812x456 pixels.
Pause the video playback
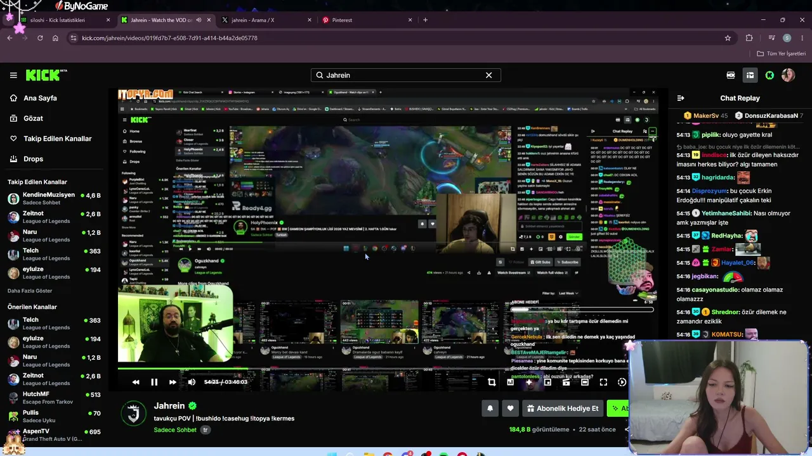click(154, 382)
